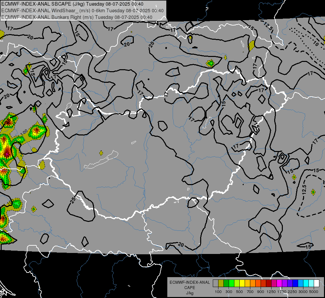Image resolution: width=325 pixels, height=298 pixels.
Task: Click the WindShear 0-6km title line
Action: (82, 11)
